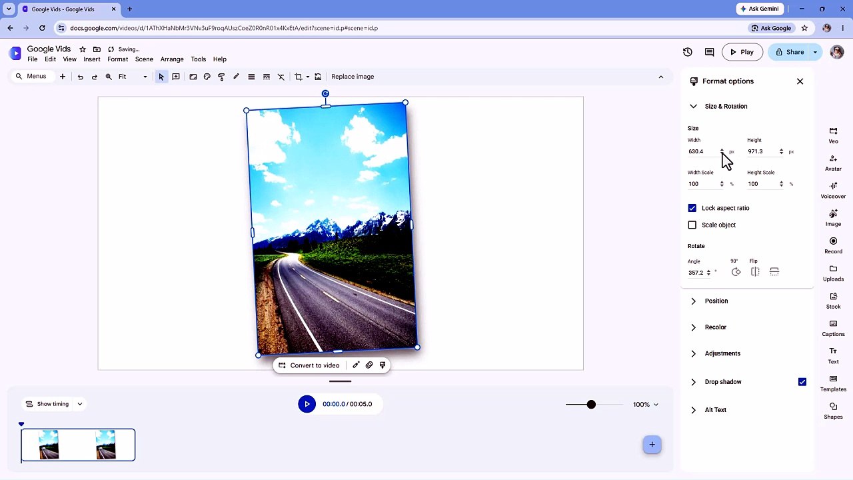Click the Play preview button in header
853x480 pixels.
(x=742, y=52)
